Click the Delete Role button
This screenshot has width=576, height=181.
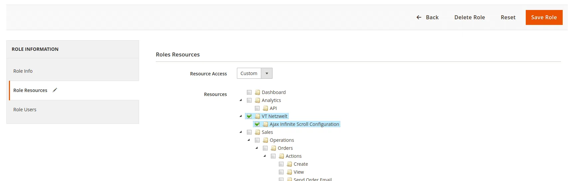pyautogui.click(x=470, y=17)
